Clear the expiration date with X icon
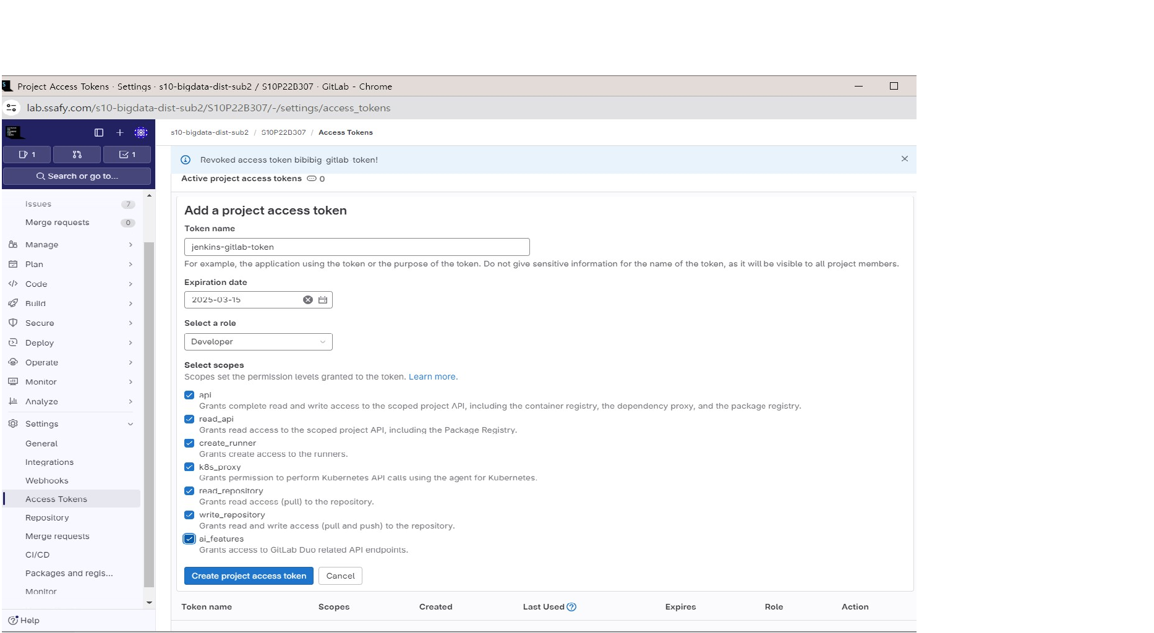The width and height of the screenshot is (1154, 633). (307, 300)
